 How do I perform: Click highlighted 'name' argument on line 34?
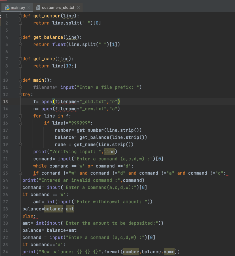coord(169,252)
